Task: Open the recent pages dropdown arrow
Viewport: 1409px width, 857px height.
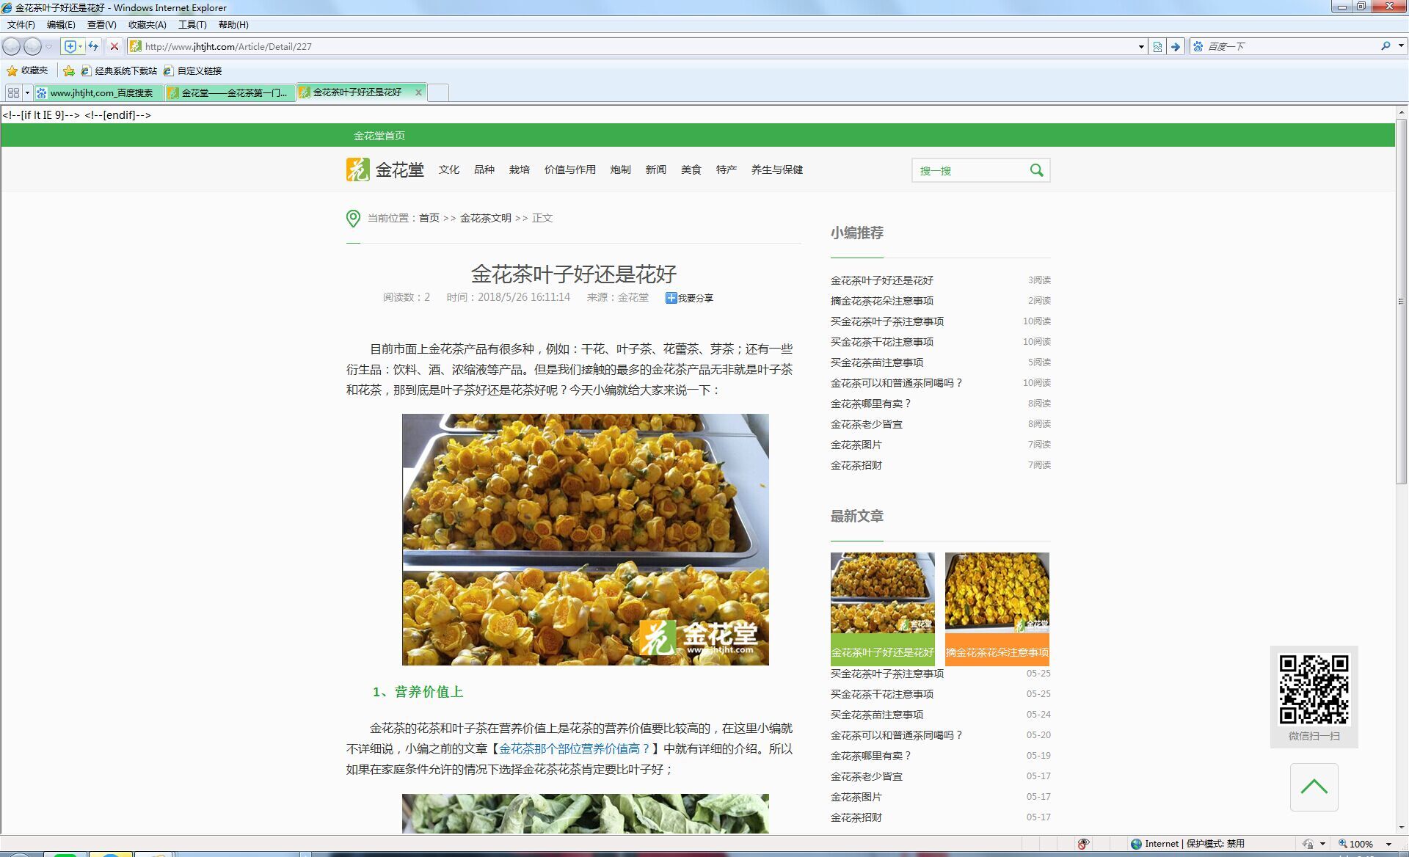Action: tap(48, 46)
